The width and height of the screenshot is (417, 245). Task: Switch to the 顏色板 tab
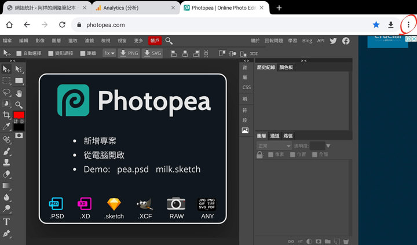[286, 67]
